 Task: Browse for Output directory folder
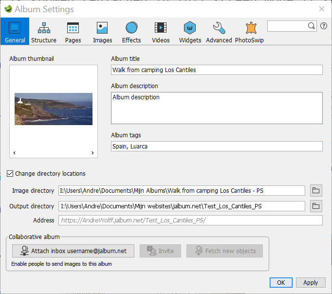click(x=316, y=206)
